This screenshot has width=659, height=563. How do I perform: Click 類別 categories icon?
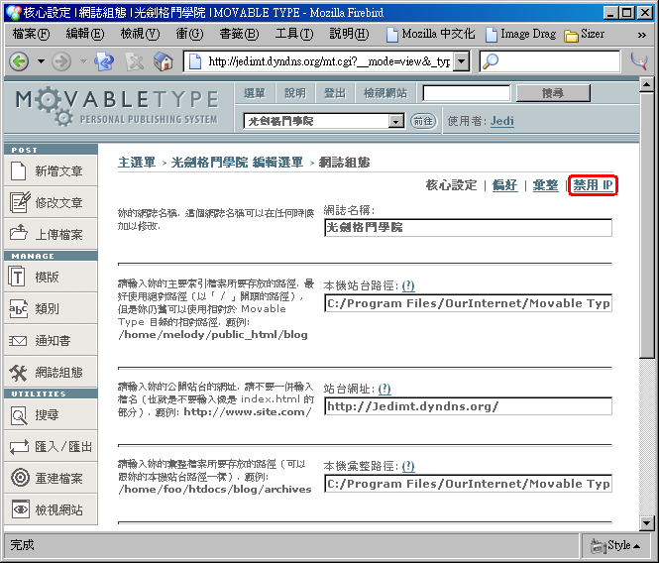(18, 309)
